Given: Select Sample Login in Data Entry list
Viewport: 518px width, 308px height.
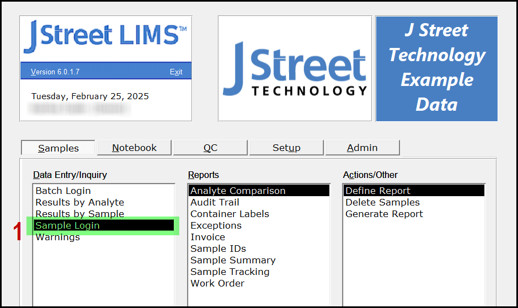Looking at the screenshot, I should pyautogui.click(x=104, y=225).
